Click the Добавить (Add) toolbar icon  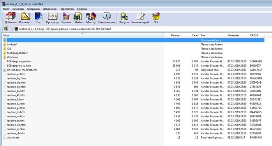11,17
